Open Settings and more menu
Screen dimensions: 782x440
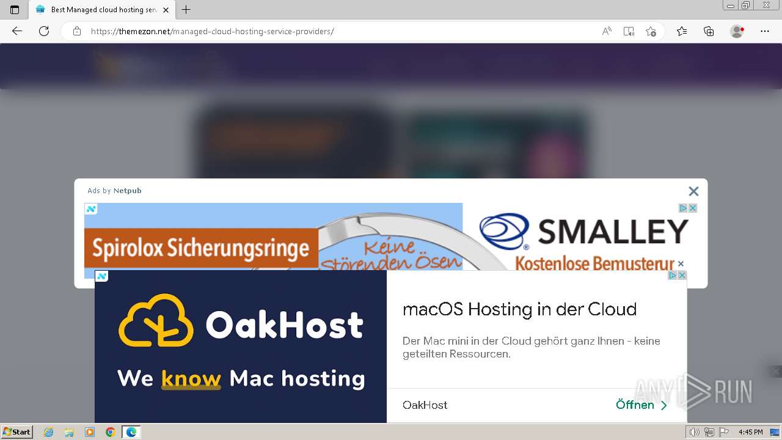click(765, 31)
